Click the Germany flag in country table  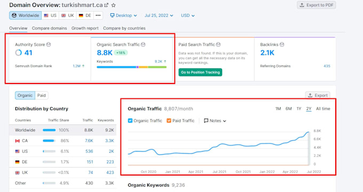coord(18,162)
